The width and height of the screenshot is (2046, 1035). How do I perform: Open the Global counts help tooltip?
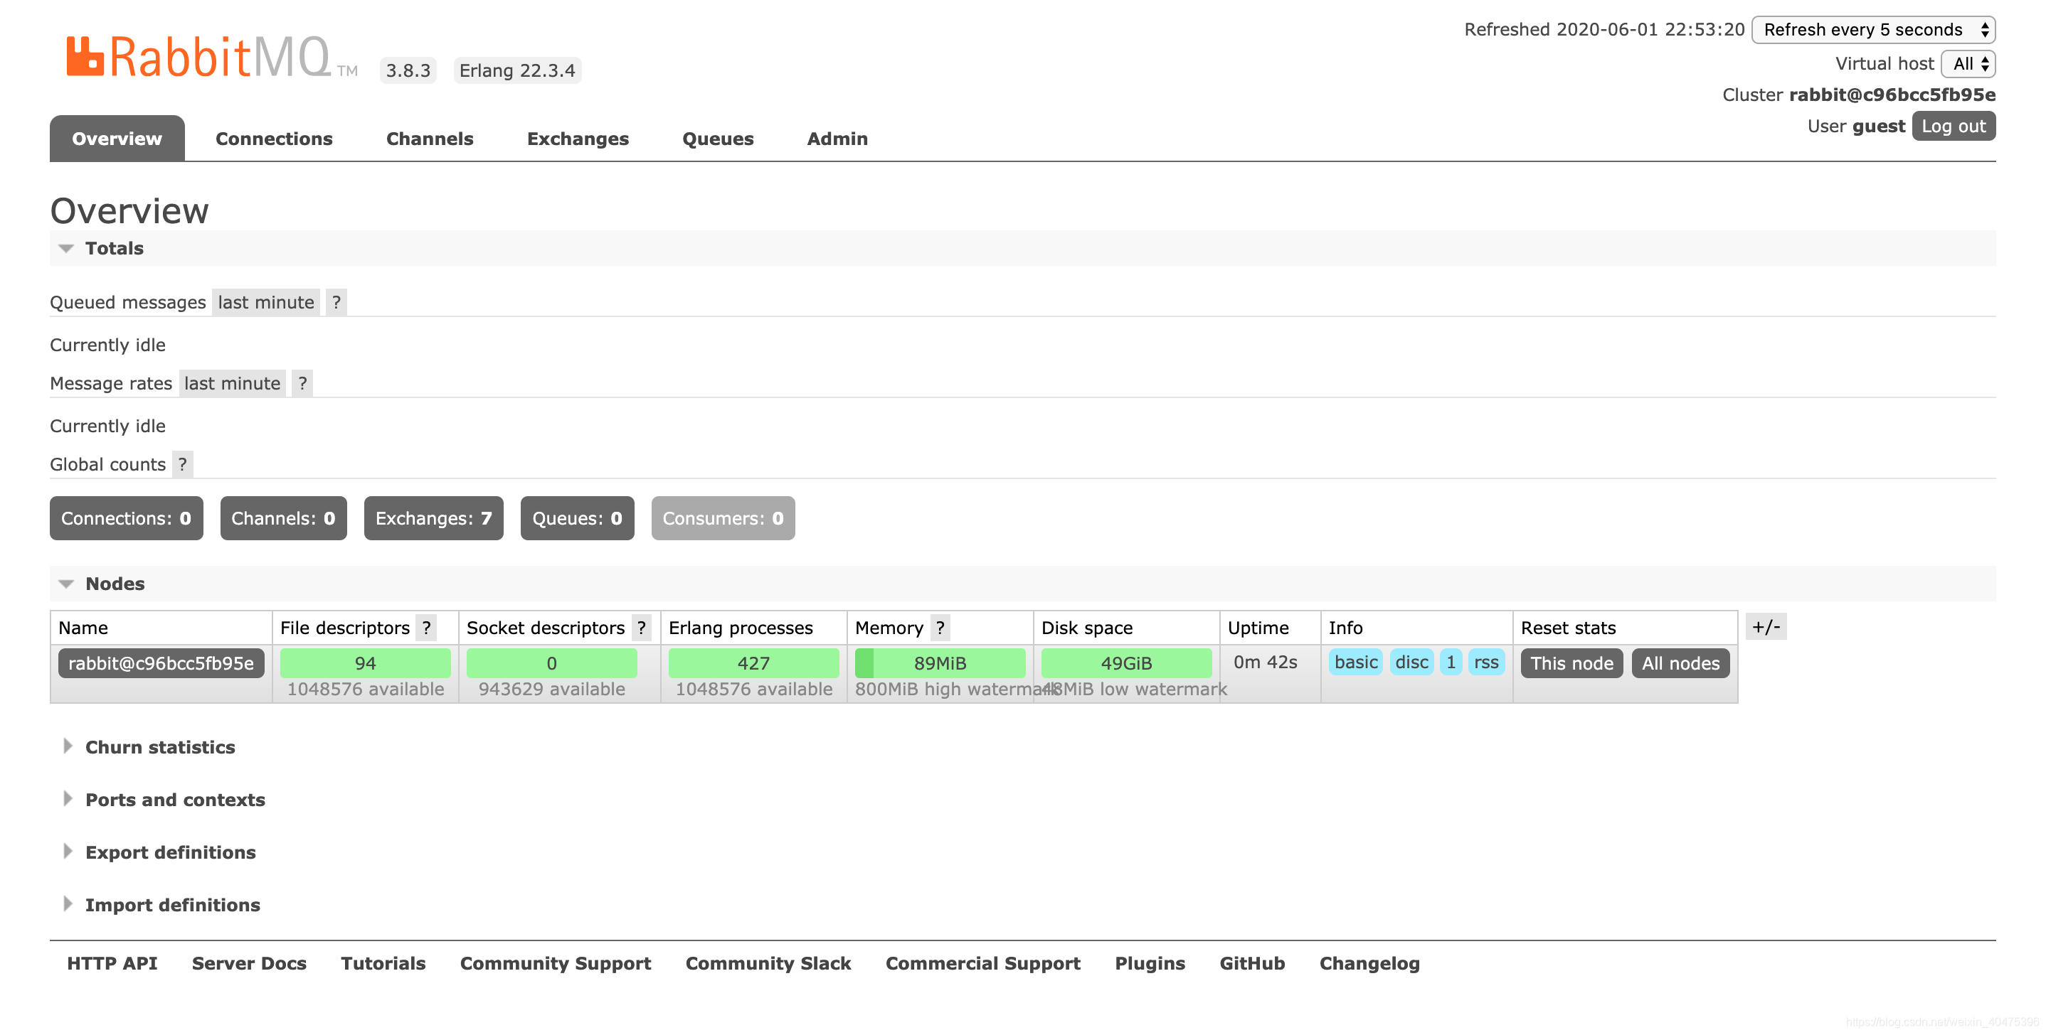point(181,464)
